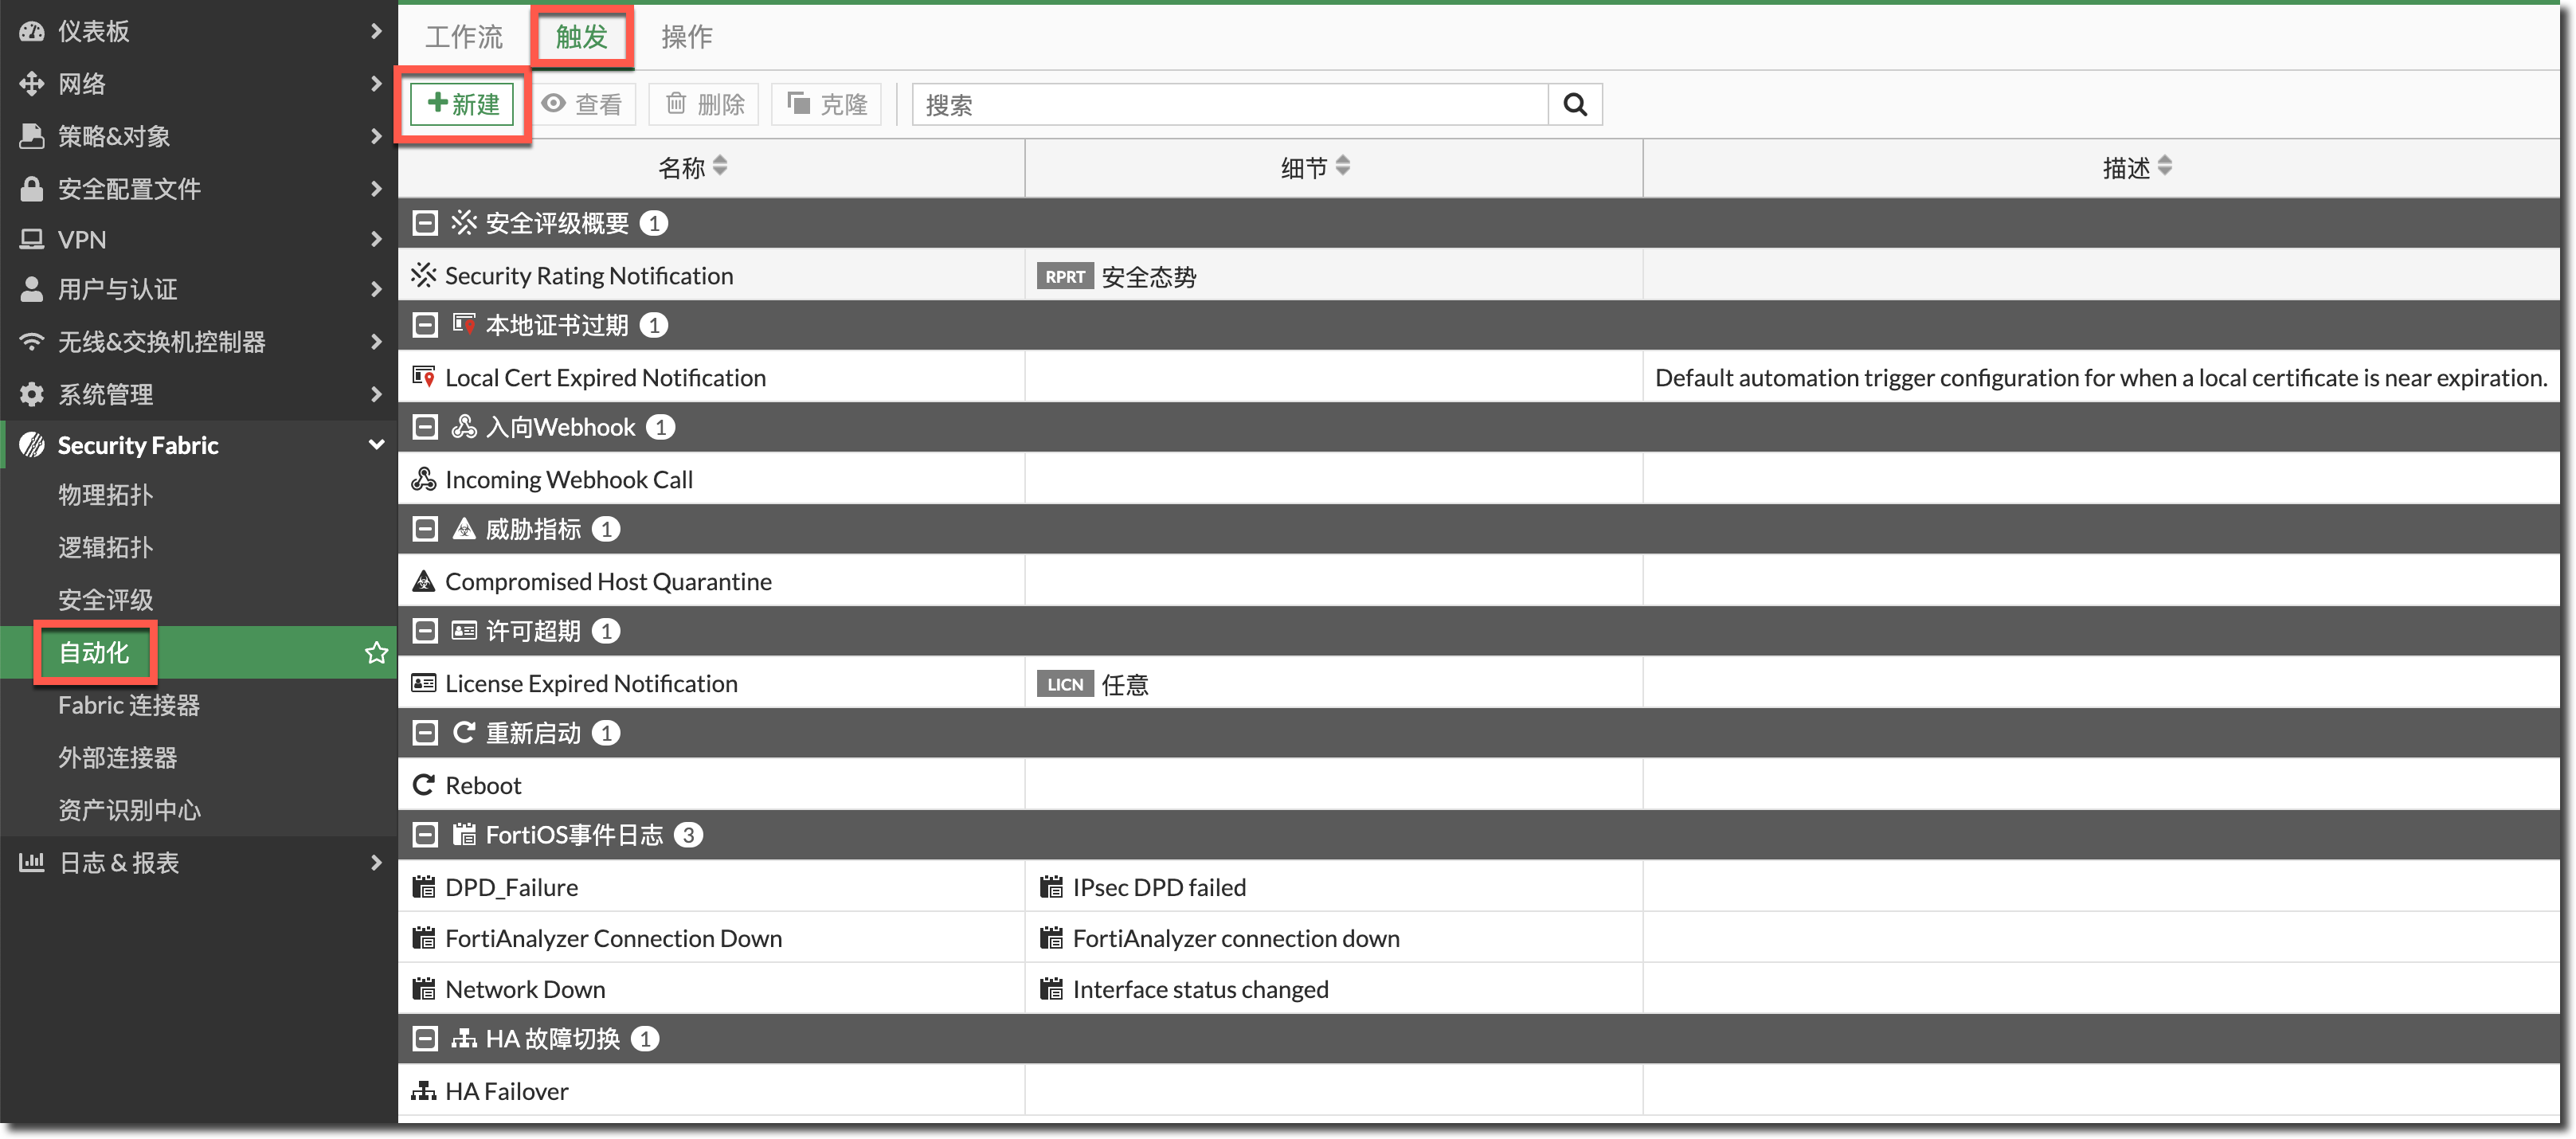Click the Security Rating Notification icon
Screen dimensions: 2576x1139
tap(424, 275)
